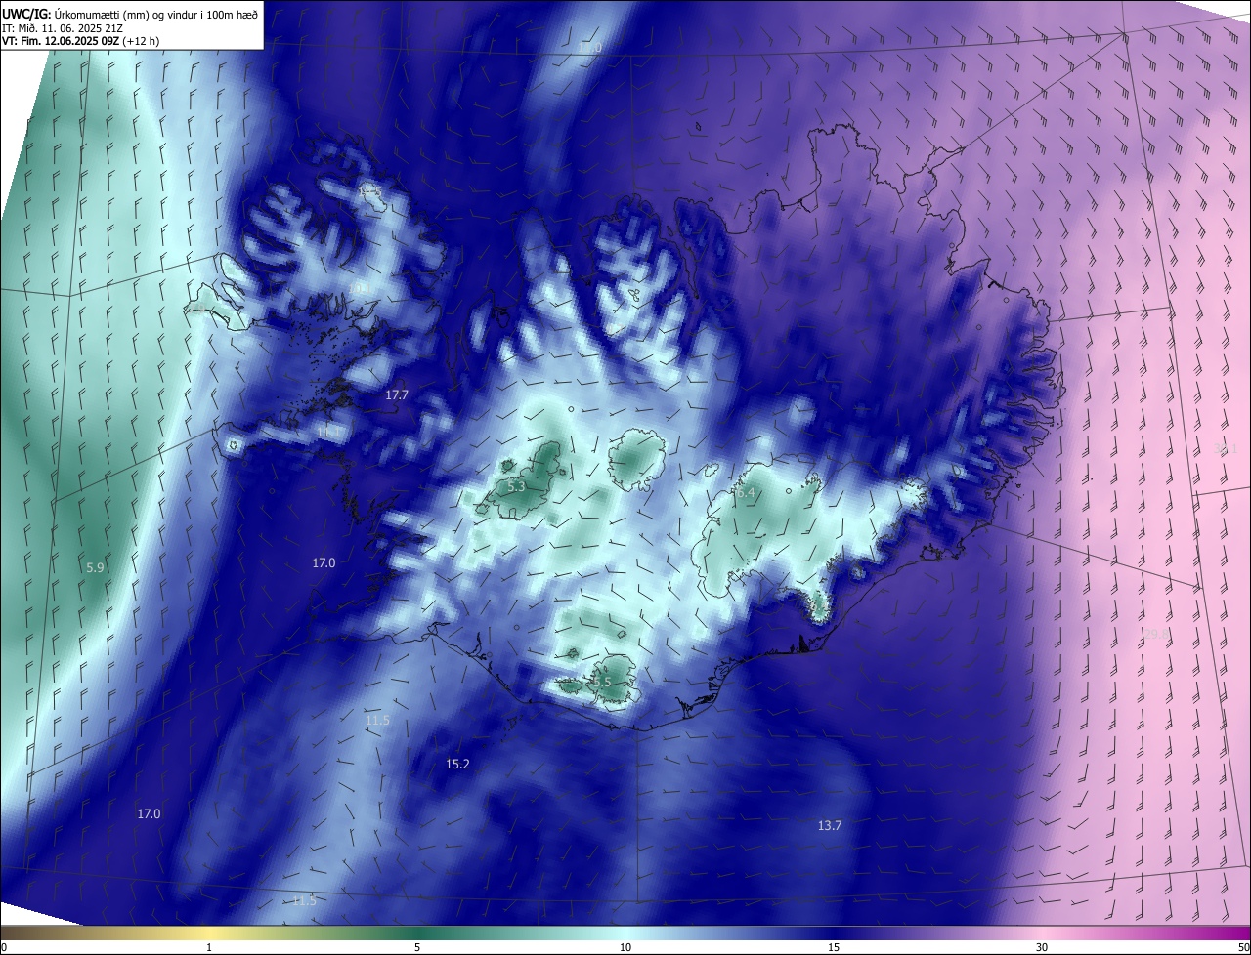Click the precipitable water color scale bar
Image resolution: width=1251 pixels, height=955 pixels.
point(625,934)
